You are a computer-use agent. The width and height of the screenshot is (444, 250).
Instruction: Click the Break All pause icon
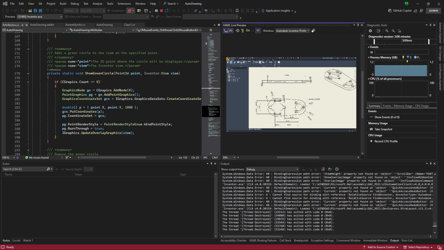coord(156,11)
